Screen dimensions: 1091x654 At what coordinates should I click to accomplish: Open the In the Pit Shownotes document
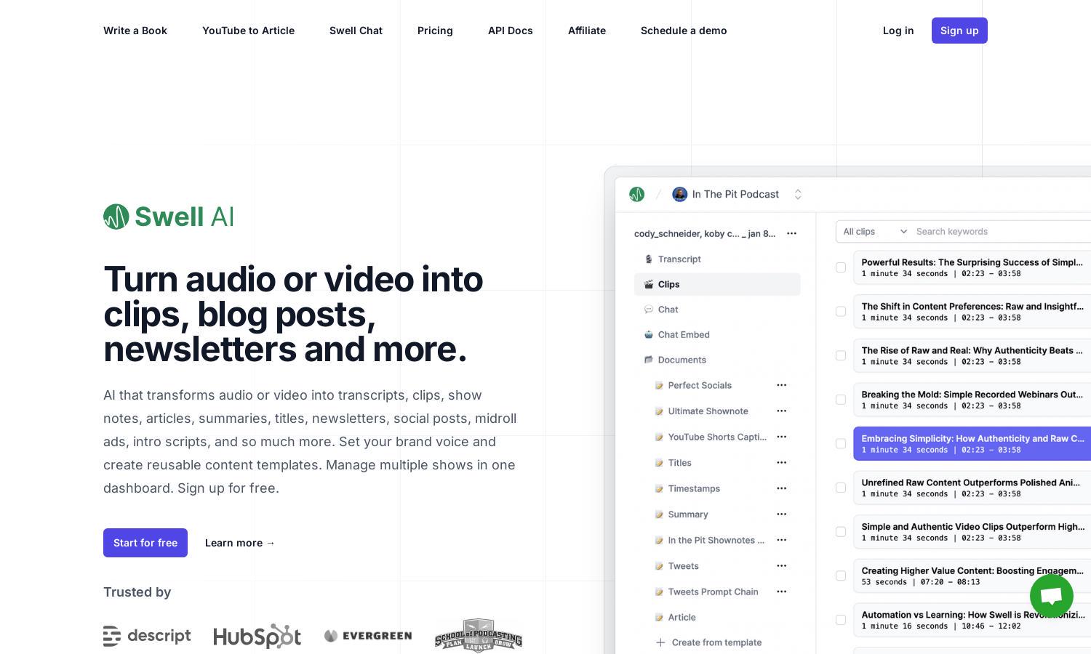pyautogui.click(x=716, y=540)
